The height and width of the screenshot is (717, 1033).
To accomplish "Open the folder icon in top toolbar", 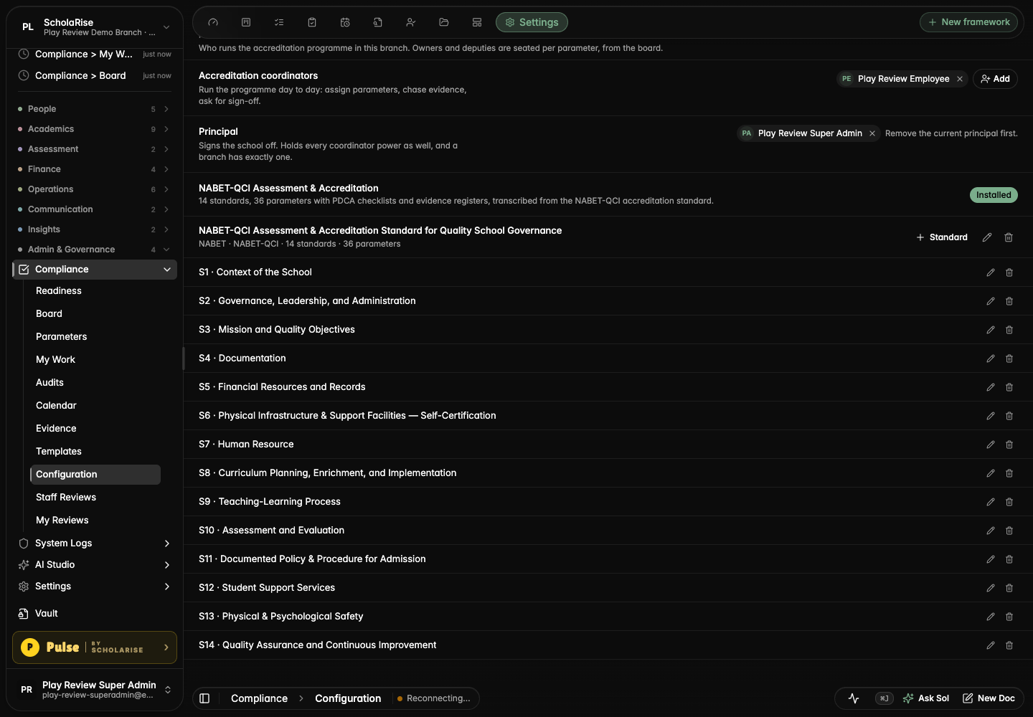I will click(444, 22).
